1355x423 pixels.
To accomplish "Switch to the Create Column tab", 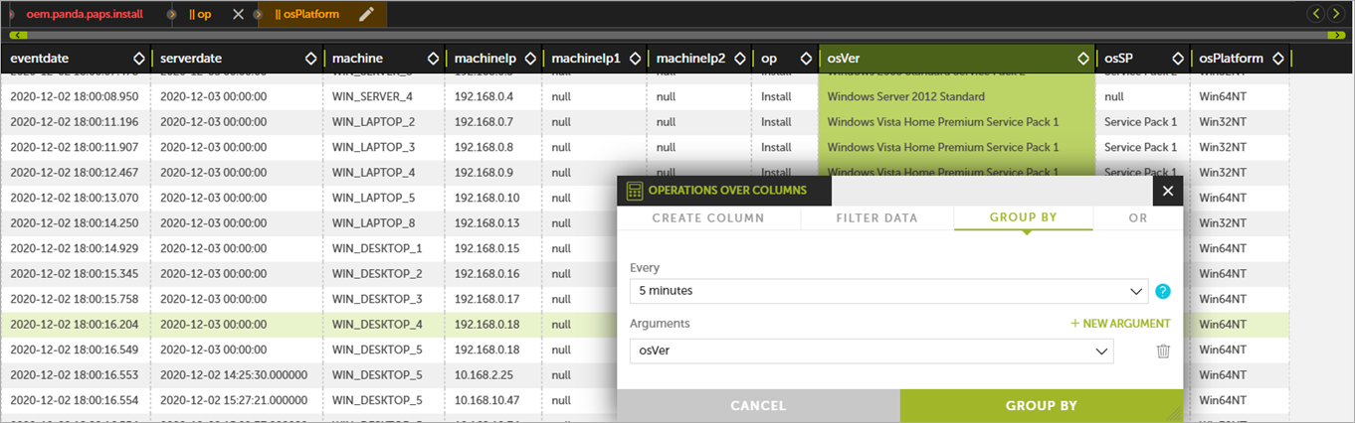I will point(708,217).
